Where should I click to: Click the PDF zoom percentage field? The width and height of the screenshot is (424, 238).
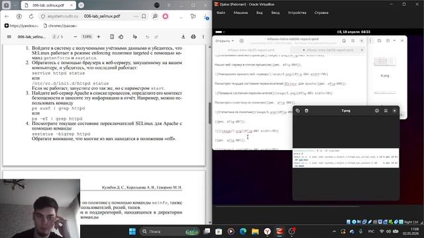click(x=87, y=37)
